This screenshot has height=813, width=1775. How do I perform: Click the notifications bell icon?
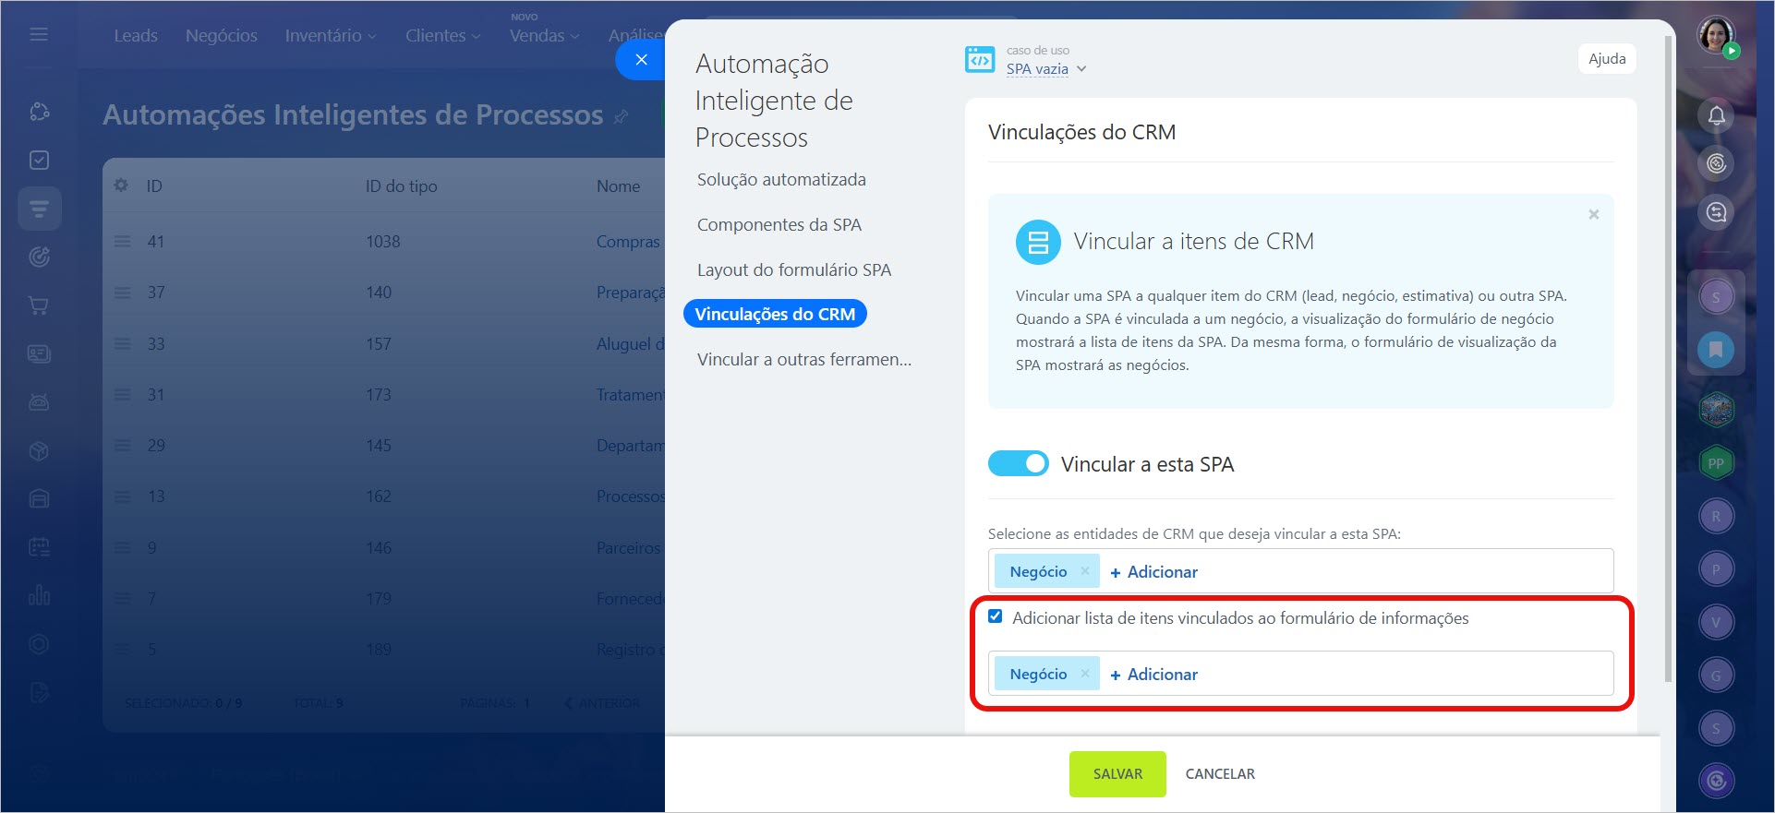(1716, 116)
